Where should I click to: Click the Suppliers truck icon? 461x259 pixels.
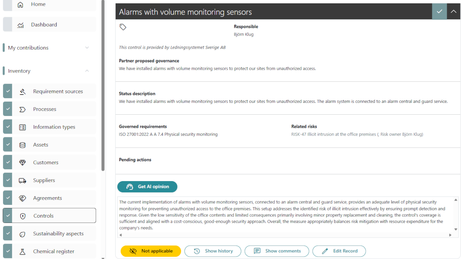coord(23,180)
